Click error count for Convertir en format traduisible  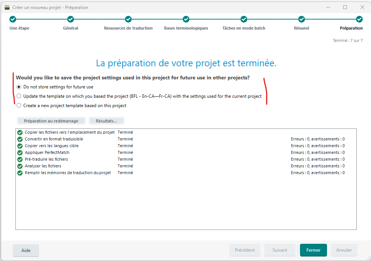pyautogui.click(x=318, y=139)
